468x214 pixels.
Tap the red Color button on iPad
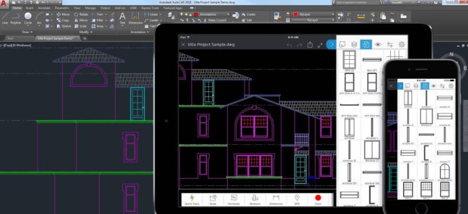coord(318,200)
